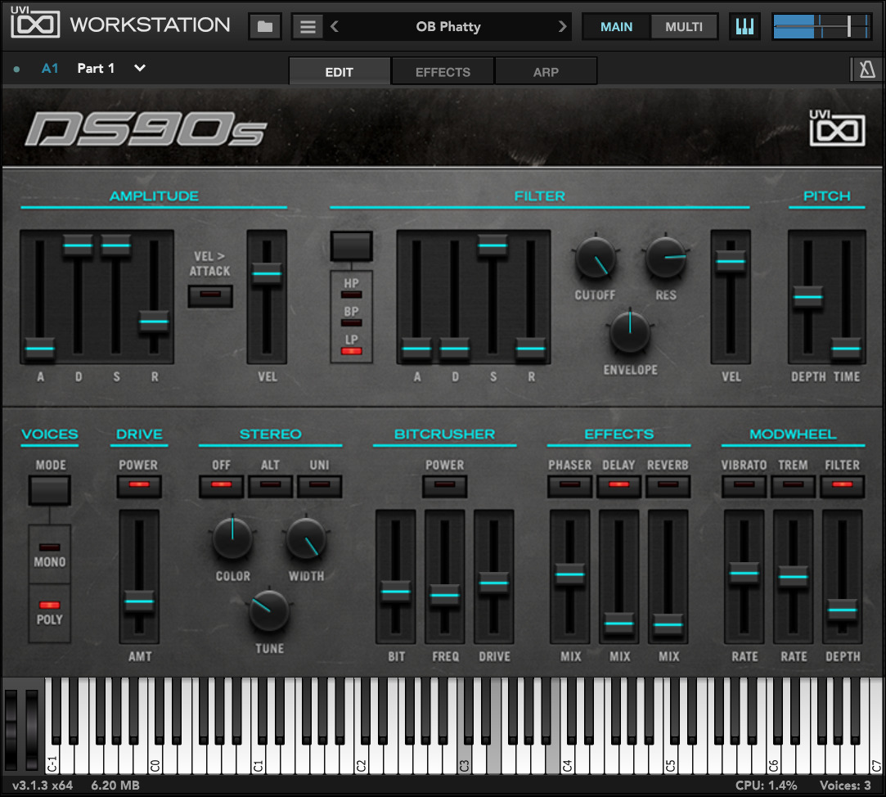Click the filter Sustain slider handle

[492, 245]
